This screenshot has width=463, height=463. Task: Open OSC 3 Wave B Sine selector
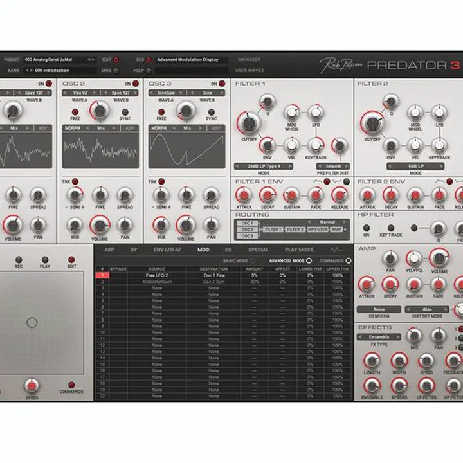point(207,93)
